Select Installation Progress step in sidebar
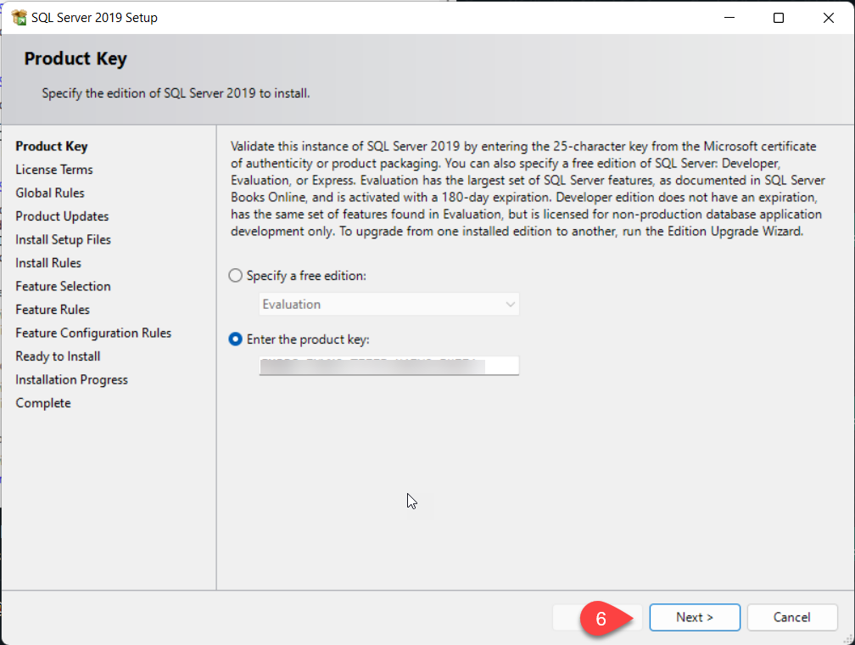855x645 pixels. (x=71, y=380)
